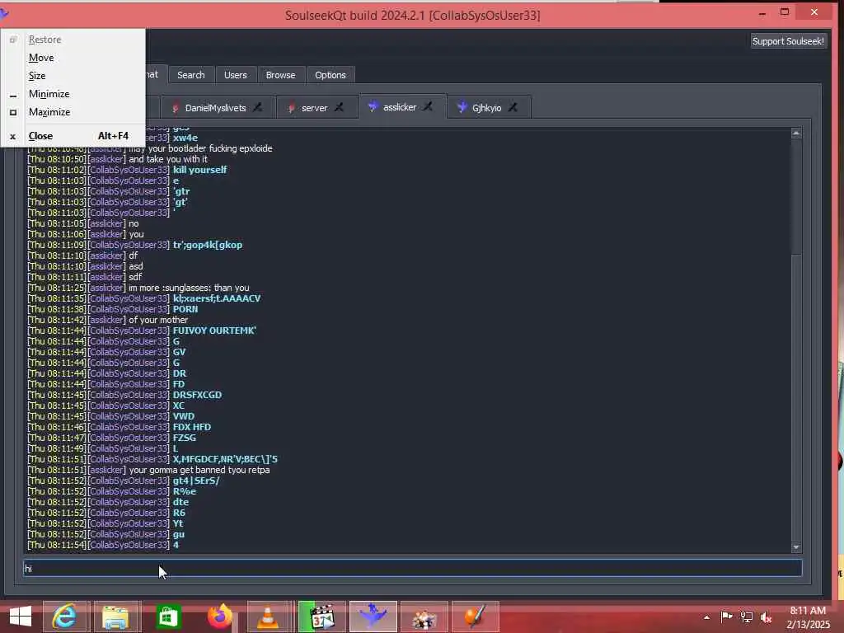Click the Support Soulseek! button
Viewport: 844px width, 633px height.
(788, 41)
